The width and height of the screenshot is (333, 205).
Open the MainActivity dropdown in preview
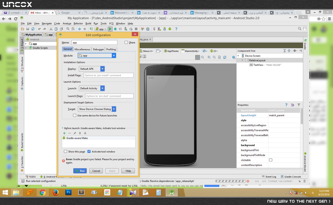pyautogui.click(x=190, y=51)
